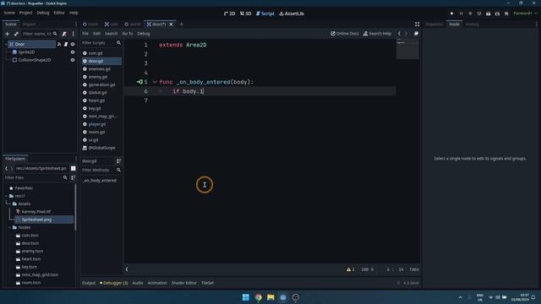Image resolution: width=541 pixels, height=304 pixels.
Task: Collapse the res:// folder
Action: [6, 196]
